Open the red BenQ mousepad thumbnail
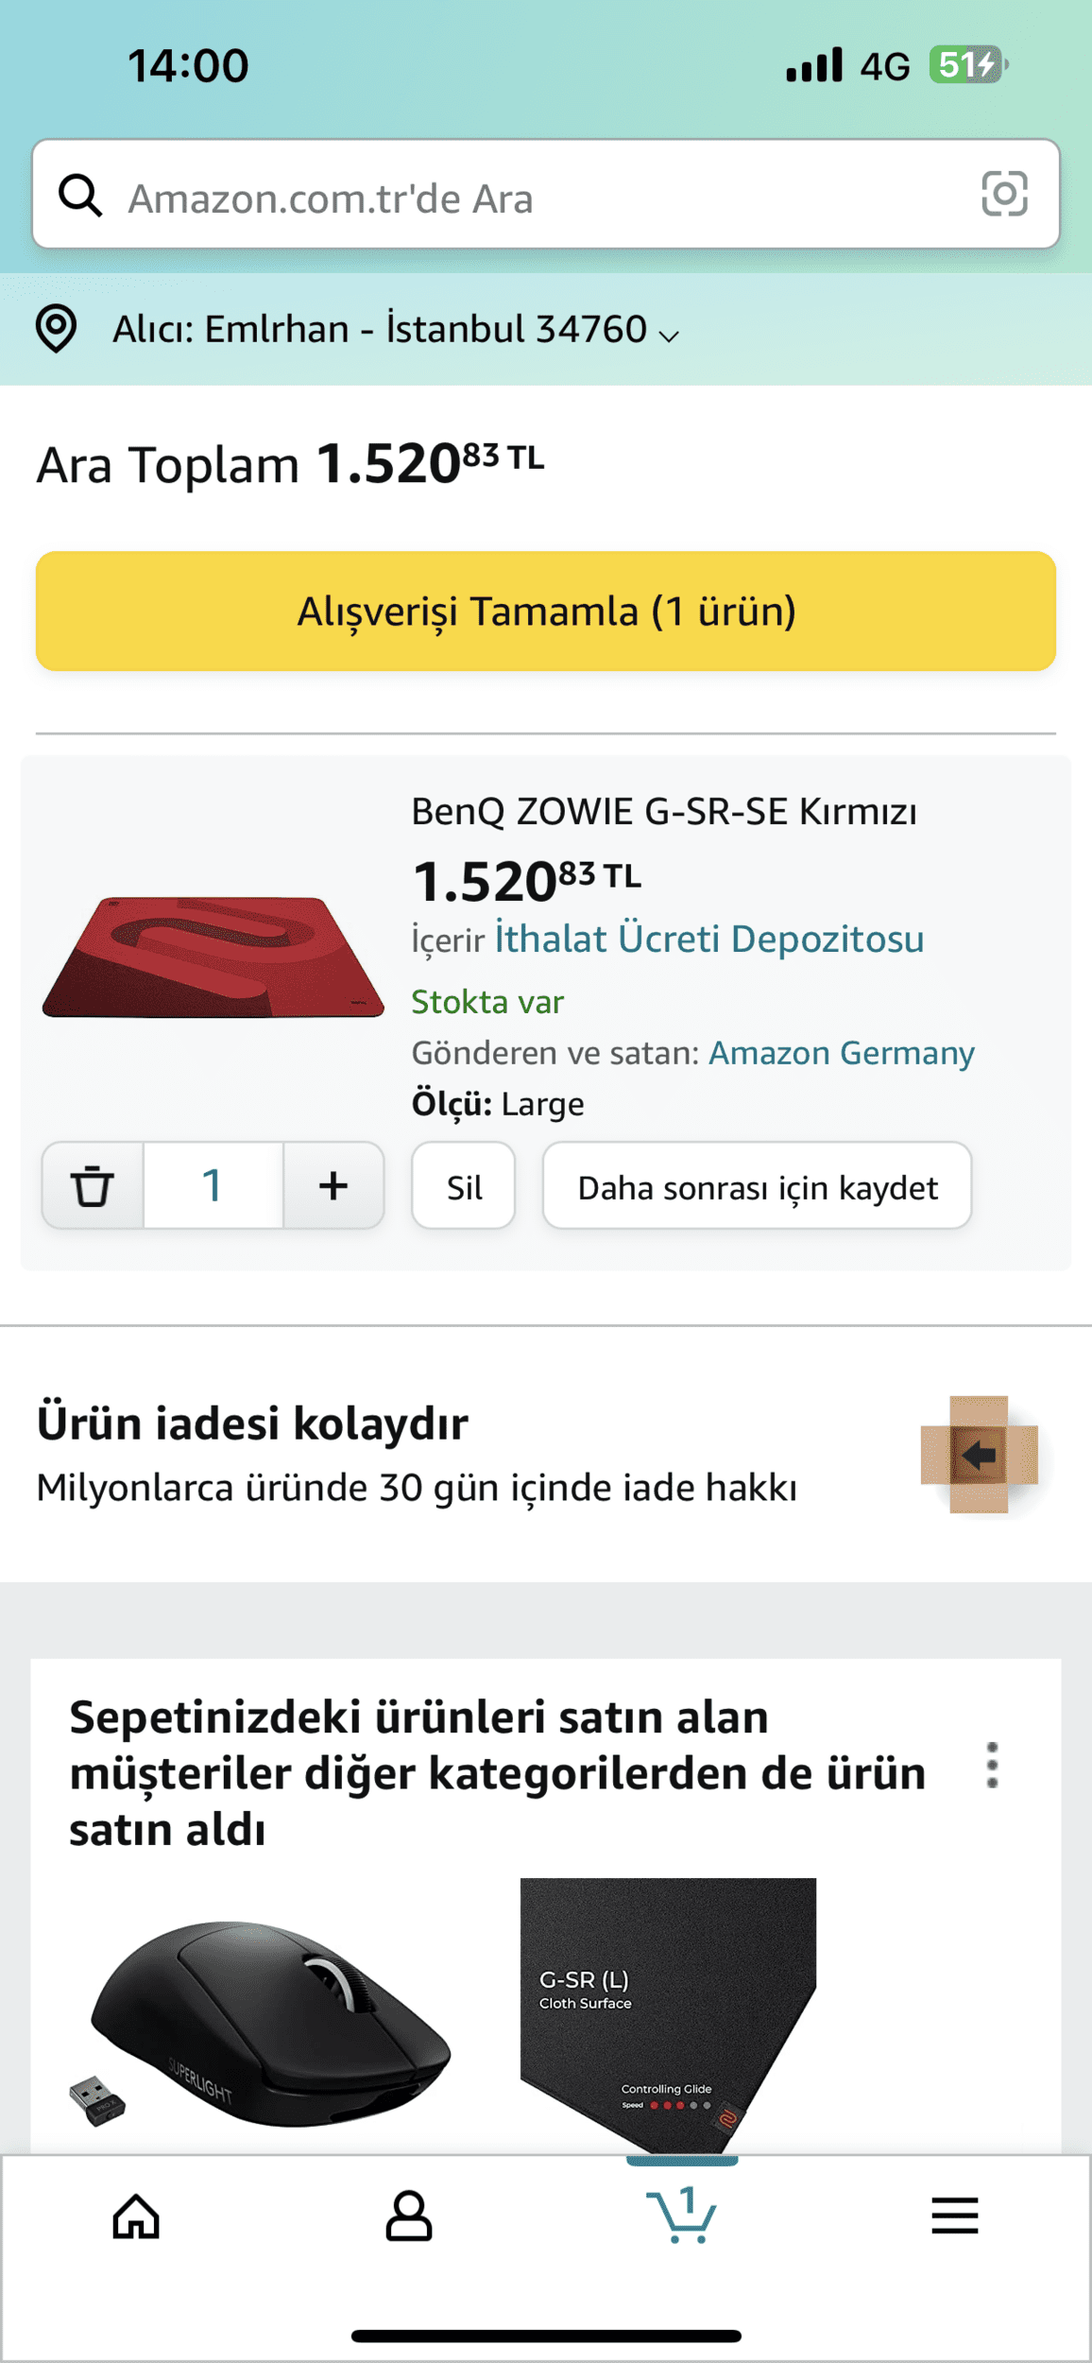1092x2363 pixels. (213, 957)
